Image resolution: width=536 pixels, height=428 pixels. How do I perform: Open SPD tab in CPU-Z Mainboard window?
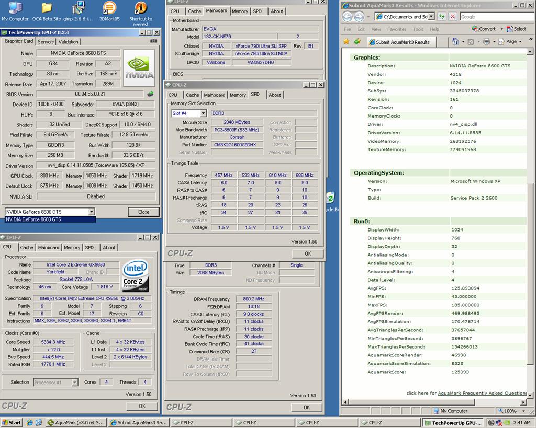click(x=258, y=11)
